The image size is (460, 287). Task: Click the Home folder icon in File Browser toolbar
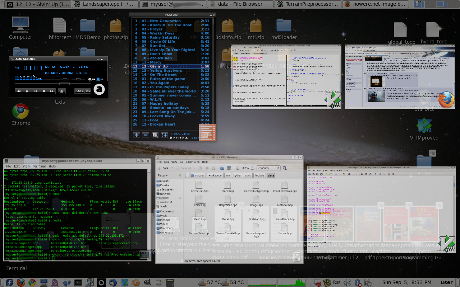(222, 168)
